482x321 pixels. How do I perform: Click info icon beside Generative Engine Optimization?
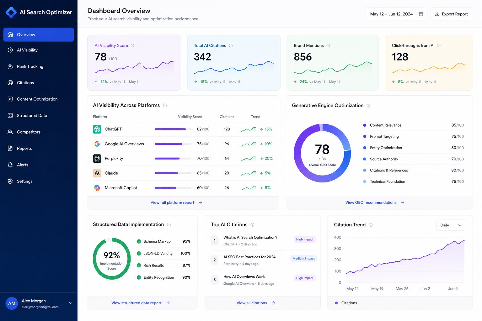(x=368, y=106)
